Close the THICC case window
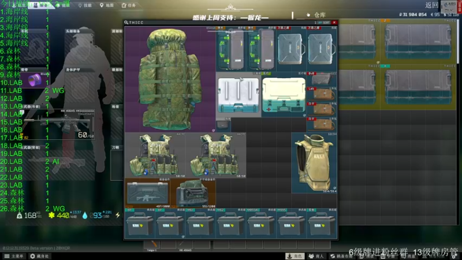Viewport: 462px width, 260px height. tap(334, 23)
